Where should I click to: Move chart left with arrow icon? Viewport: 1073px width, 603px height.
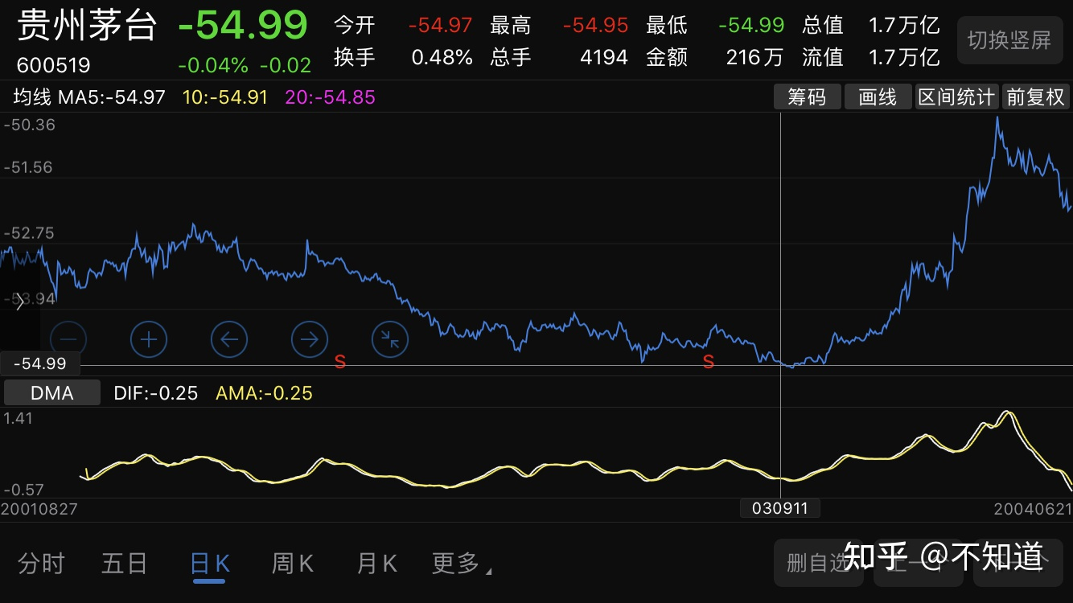[229, 339]
